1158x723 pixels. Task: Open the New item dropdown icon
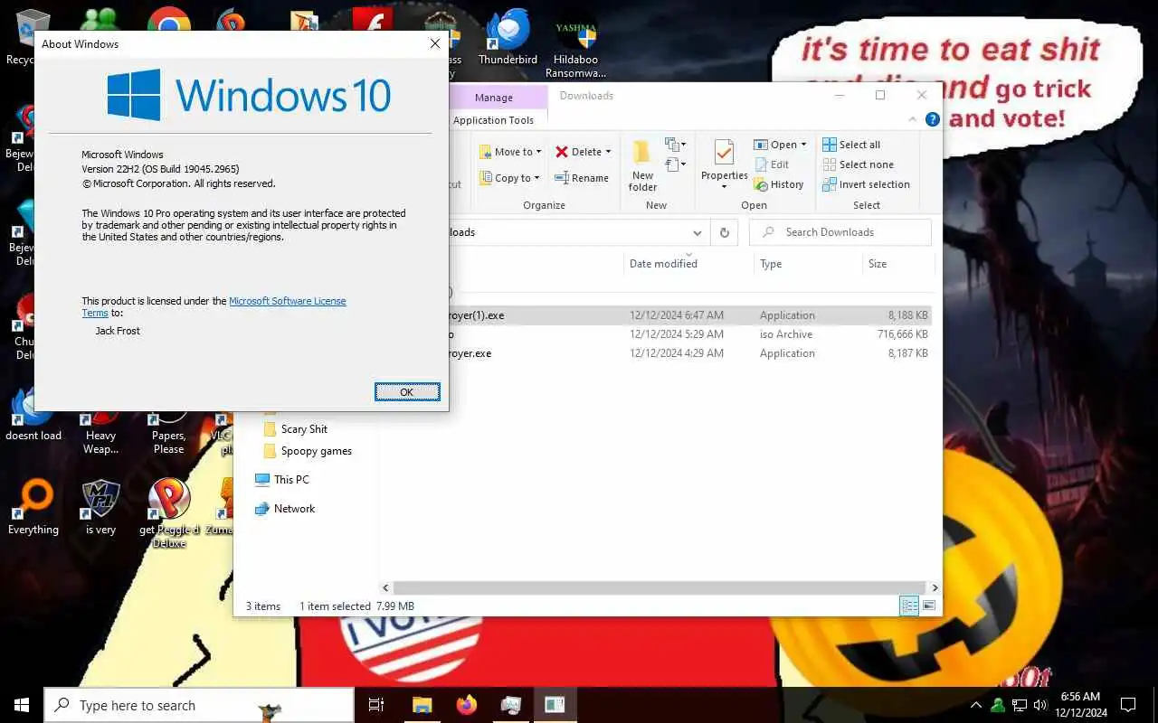(x=675, y=145)
